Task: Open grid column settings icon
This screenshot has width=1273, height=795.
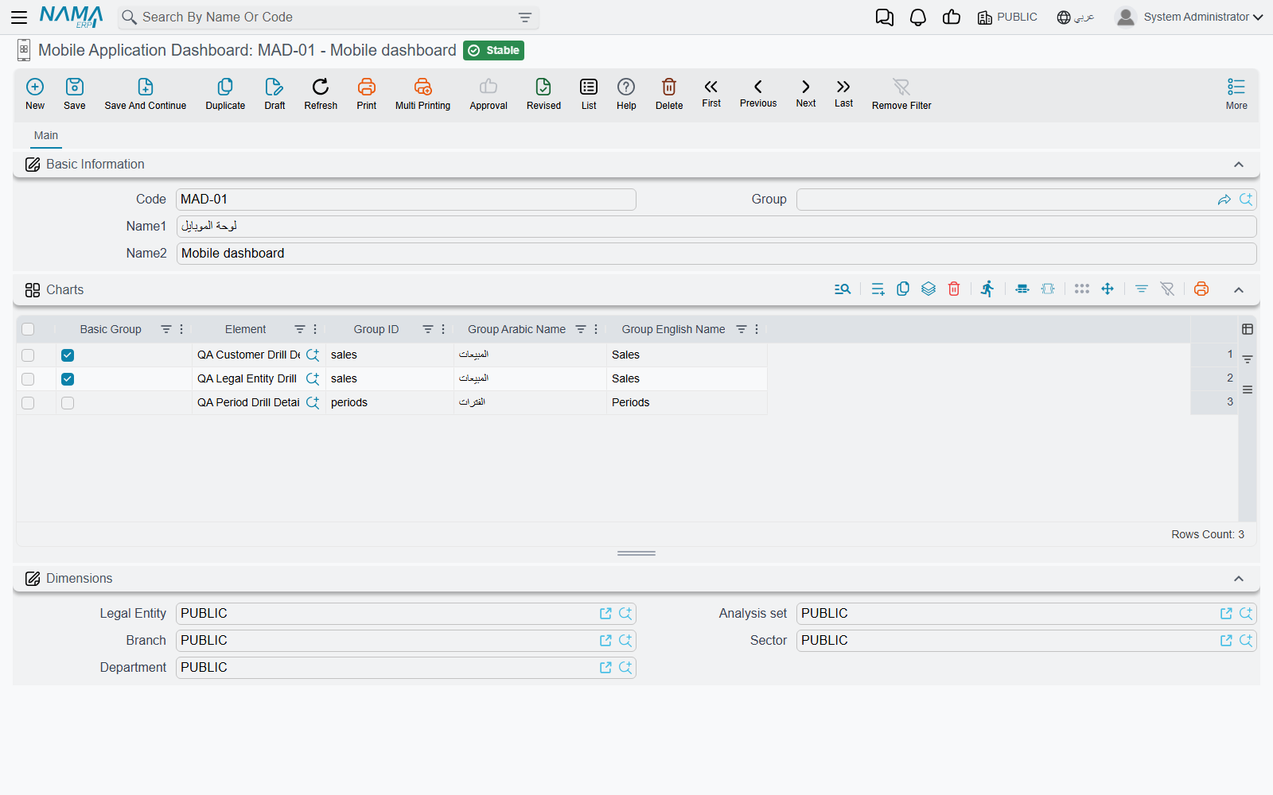Action: pos(1248,329)
